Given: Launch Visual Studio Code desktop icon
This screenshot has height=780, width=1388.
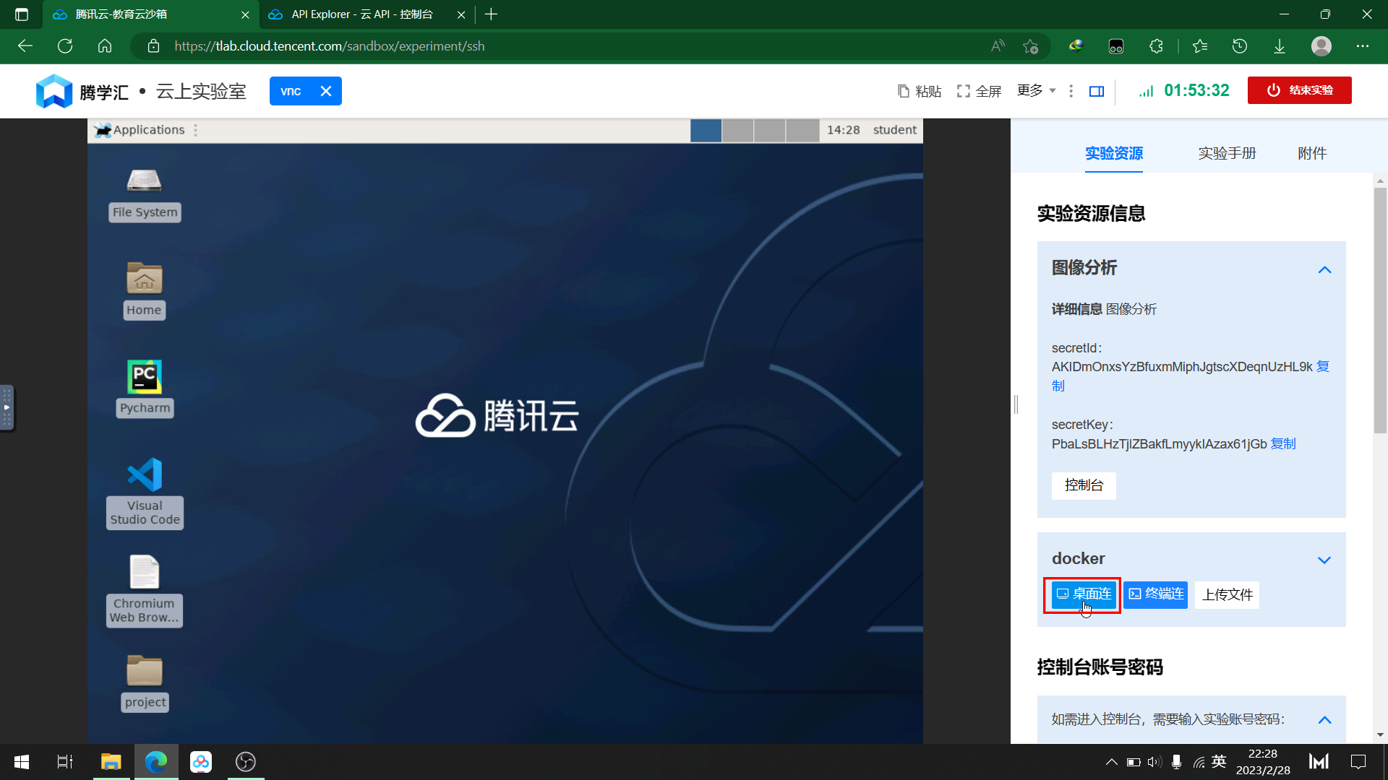Looking at the screenshot, I should pos(145,493).
